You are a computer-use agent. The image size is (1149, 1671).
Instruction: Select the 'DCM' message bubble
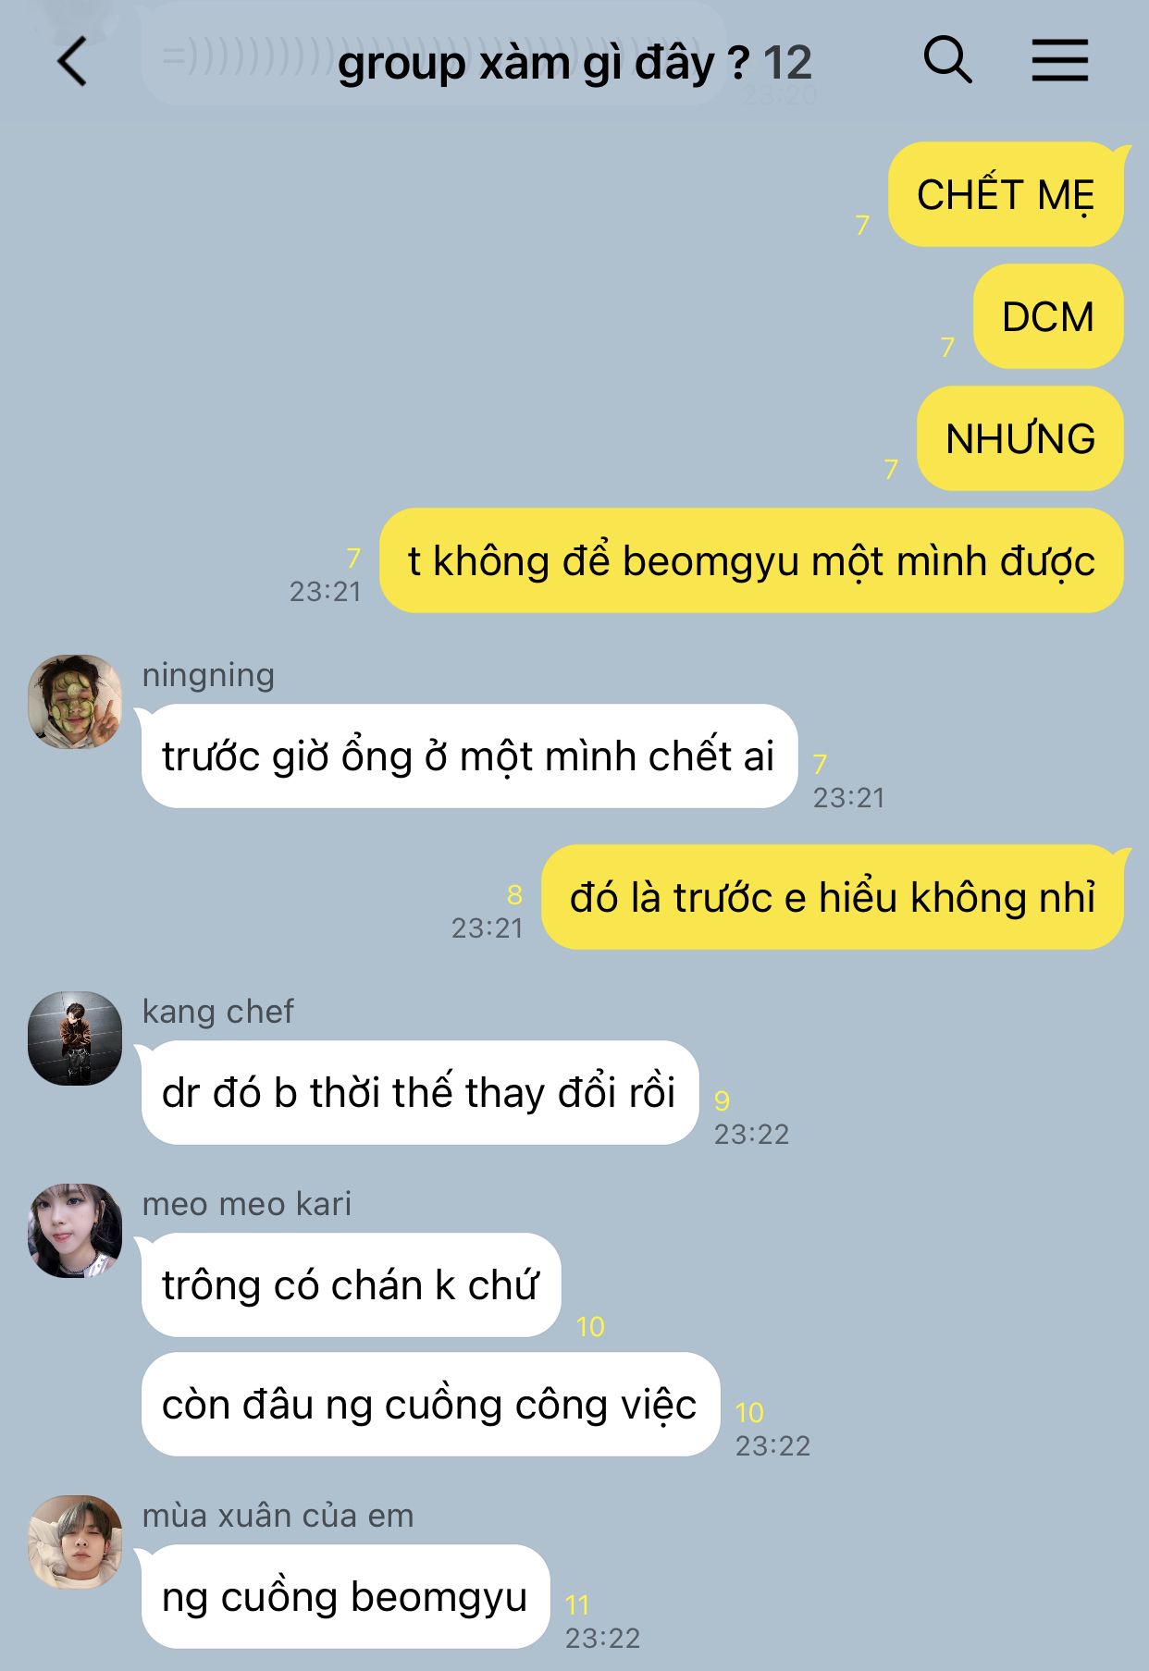[x=1048, y=316]
